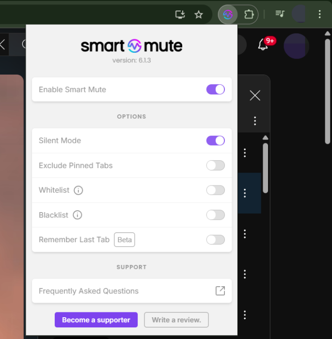Click the Blacklist info icon
Image resolution: width=332 pixels, height=339 pixels.
click(77, 215)
